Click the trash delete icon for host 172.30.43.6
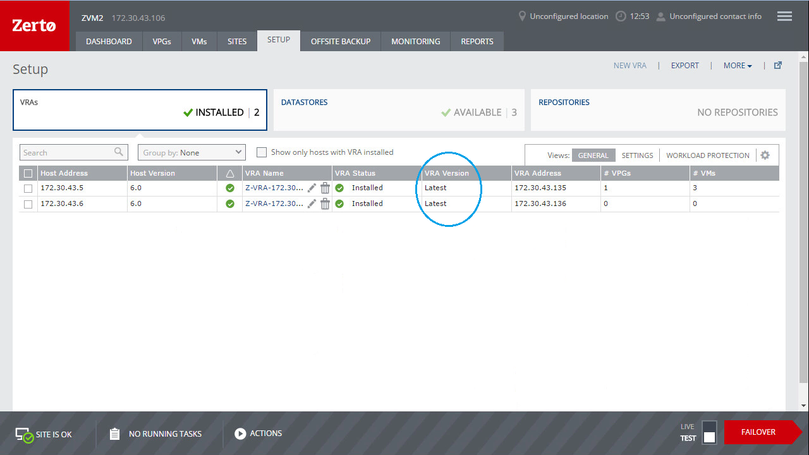This screenshot has width=809, height=455. tap(325, 203)
